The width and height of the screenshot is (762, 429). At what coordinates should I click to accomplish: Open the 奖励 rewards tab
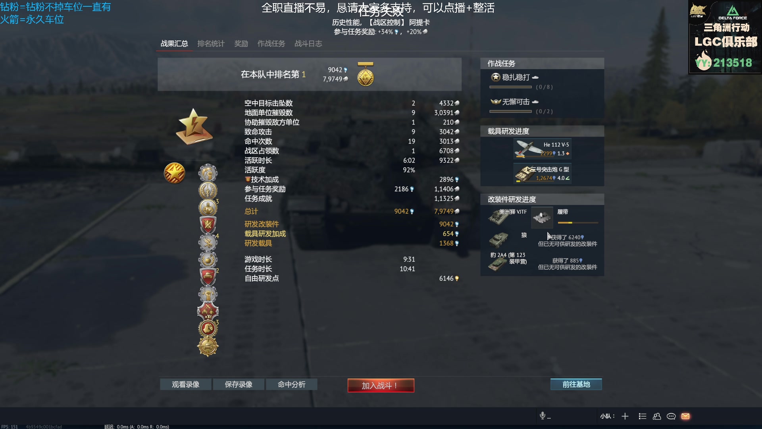click(x=241, y=44)
